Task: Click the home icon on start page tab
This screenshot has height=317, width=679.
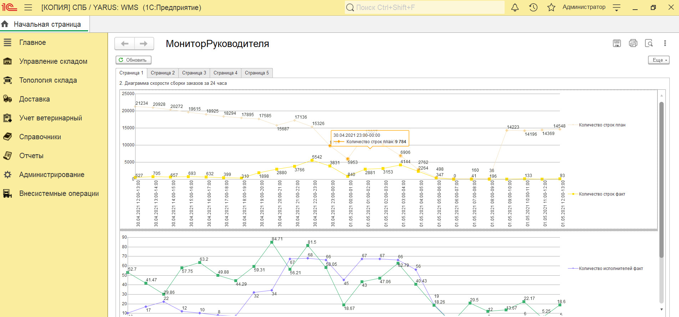Action: tap(5, 24)
